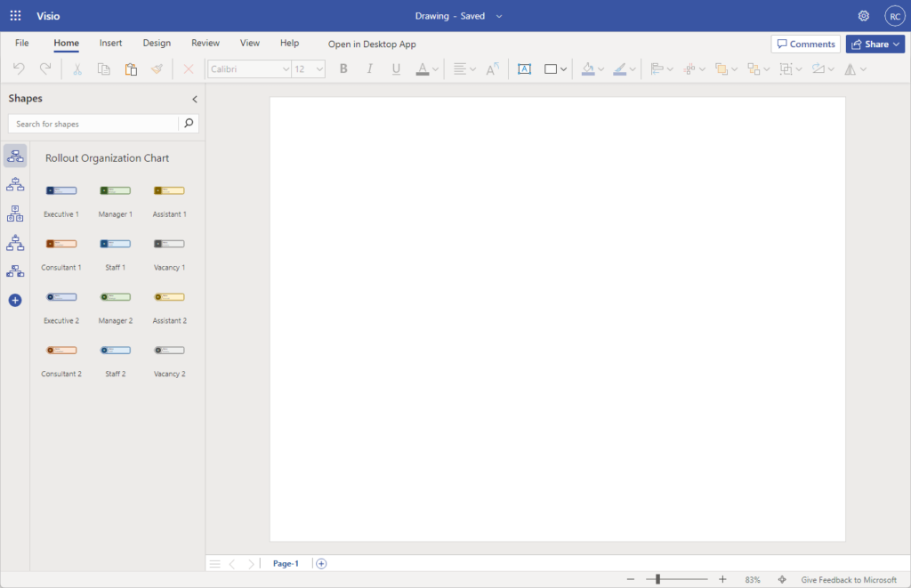The height and width of the screenshot is (588, 911).
Task: Open the Comments pane
Action: coord(806,44)
